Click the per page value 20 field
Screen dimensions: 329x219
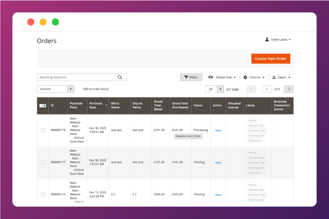tap(211, 89)
